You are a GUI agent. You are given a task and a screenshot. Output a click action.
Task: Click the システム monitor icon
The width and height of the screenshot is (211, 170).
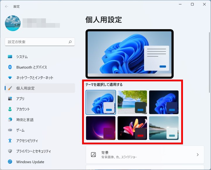[x=10, y=57]
